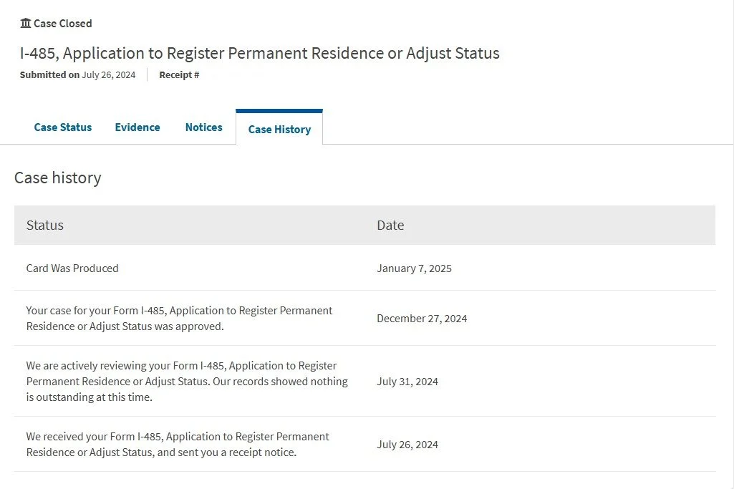Click the Date column header

pyautogui.click(x=390, y=225)
